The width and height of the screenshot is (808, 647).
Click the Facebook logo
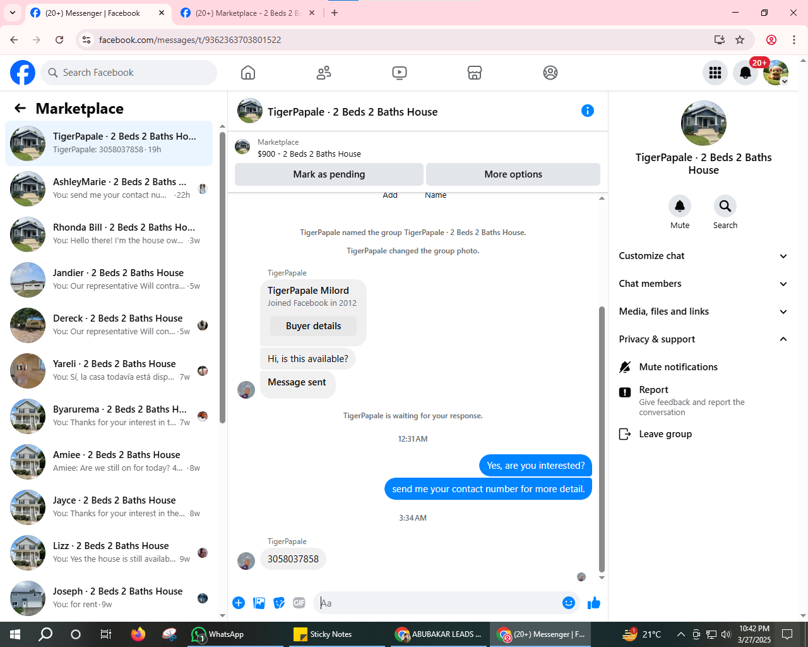click(23, 73)
